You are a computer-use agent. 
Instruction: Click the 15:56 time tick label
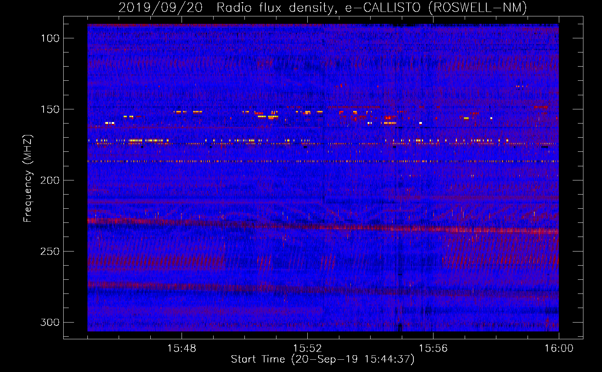click(433, 349)
